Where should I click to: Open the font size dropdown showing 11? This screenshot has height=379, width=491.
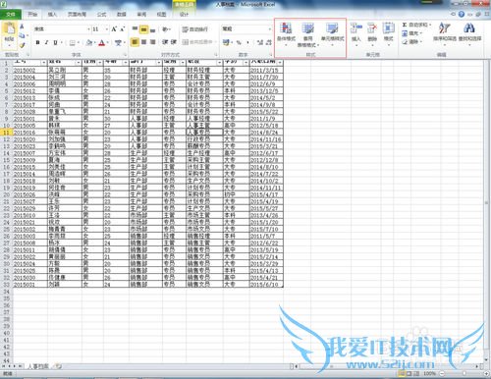click(x=107, y=29)
